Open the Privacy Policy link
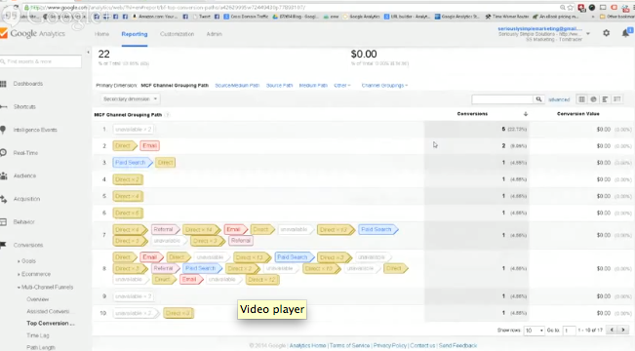Image resolution: width=635 pixels, height=351 pixels. [390, 345]
